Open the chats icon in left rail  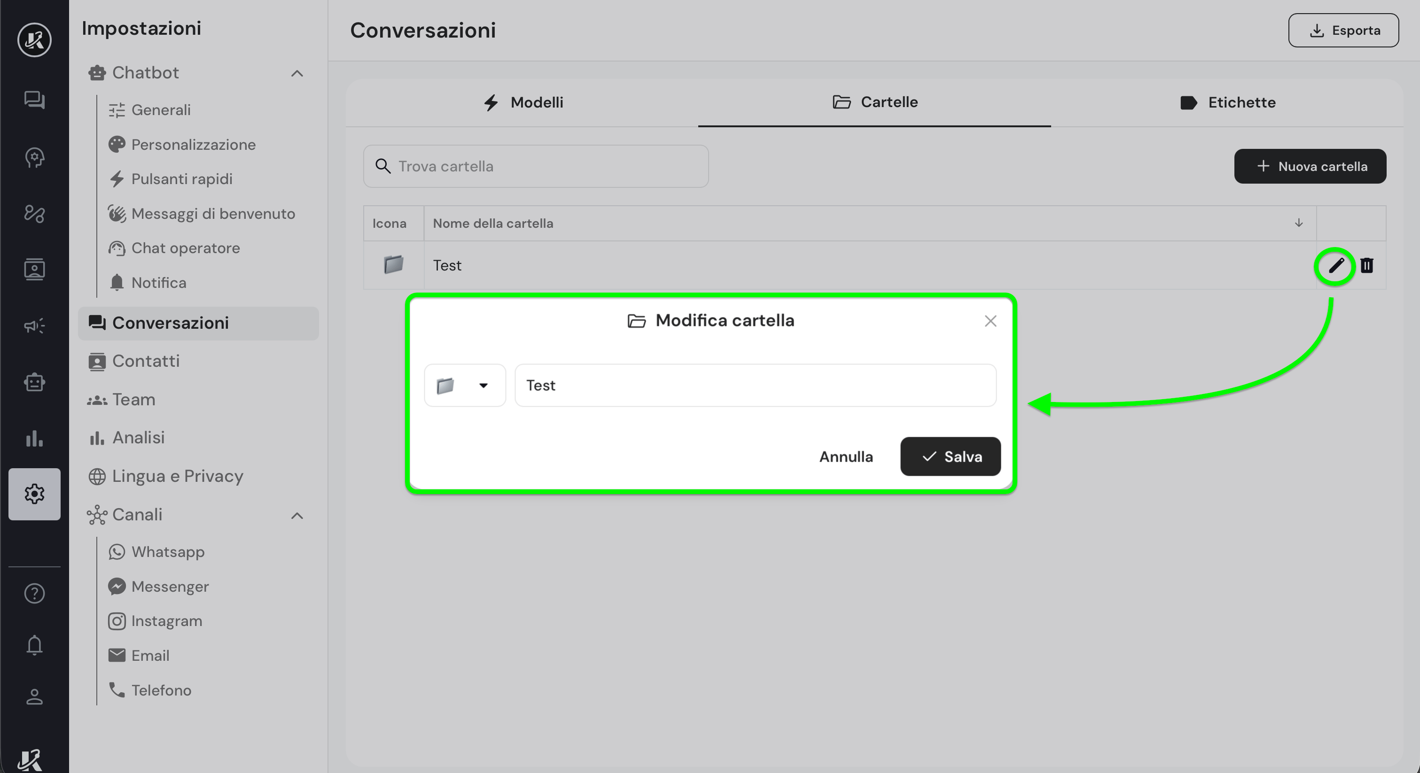pos(34,100)
